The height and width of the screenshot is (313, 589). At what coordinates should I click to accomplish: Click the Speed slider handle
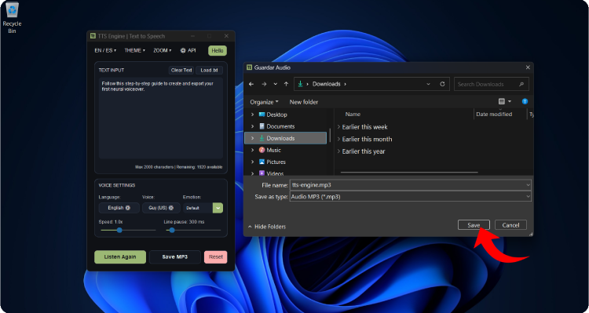click(x=119, y=230)
